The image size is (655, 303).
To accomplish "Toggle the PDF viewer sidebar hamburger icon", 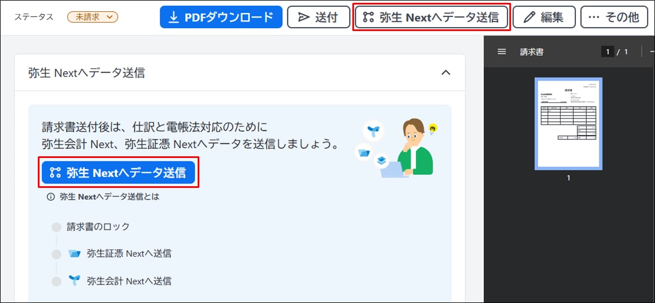I will click(x=501, y=52).
